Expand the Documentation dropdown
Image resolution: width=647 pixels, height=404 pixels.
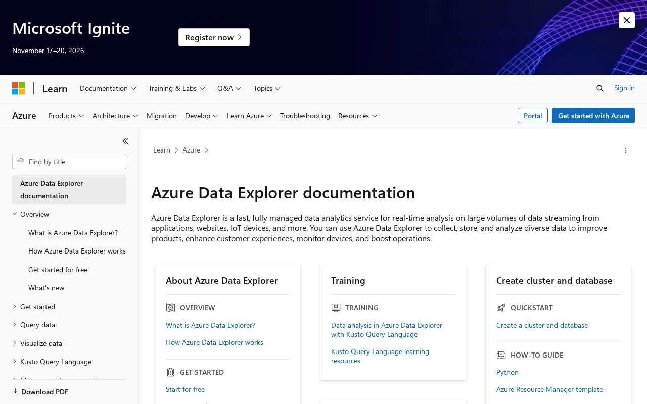tap(108, 88)
